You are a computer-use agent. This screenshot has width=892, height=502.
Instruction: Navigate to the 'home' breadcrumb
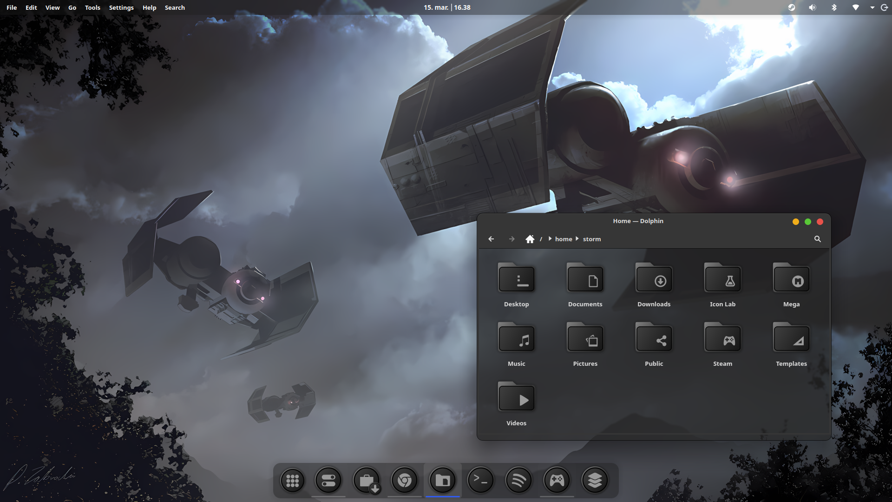[x=564, y=239]
